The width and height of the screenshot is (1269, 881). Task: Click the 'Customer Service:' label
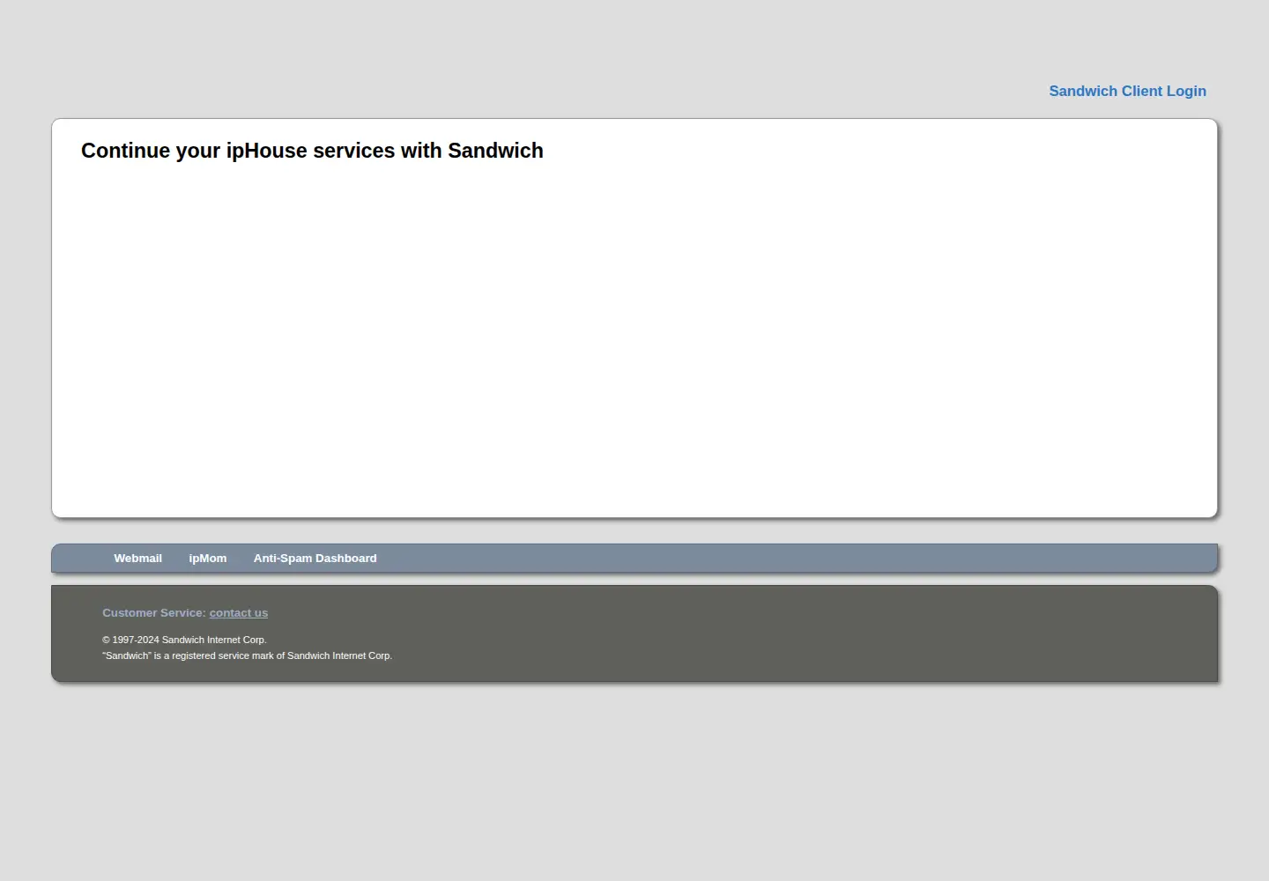pos(153,613)
